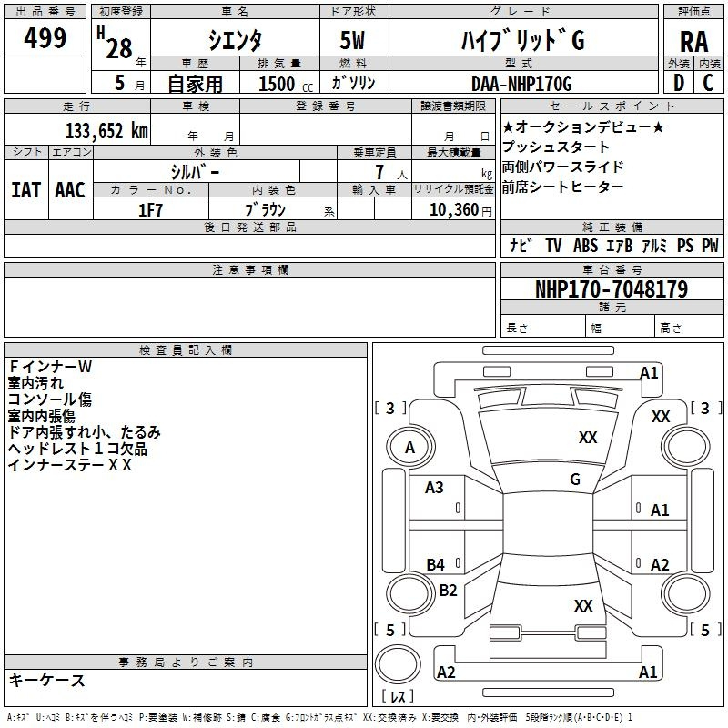
Task: Click the A2 mark on the rear bumper
Action: 446,672
